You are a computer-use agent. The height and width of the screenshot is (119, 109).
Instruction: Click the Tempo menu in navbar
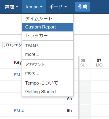tap(34, 7)
